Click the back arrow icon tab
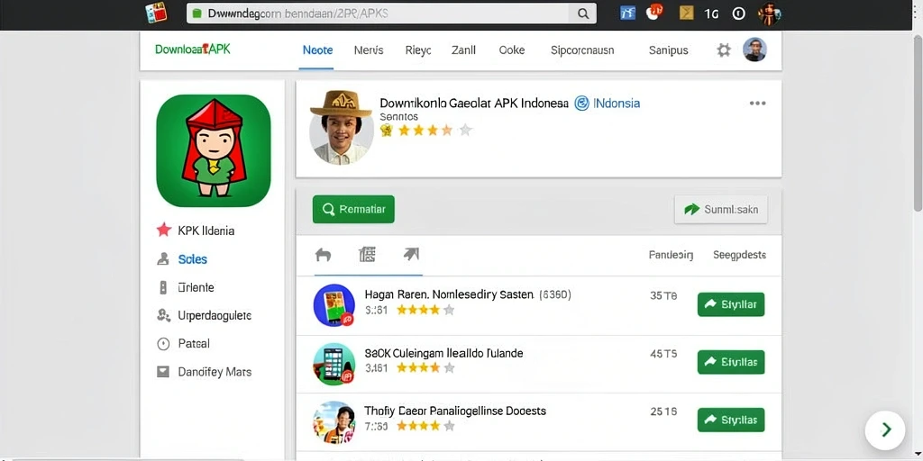This screenshot has width=923, height=461. (324, 255)
